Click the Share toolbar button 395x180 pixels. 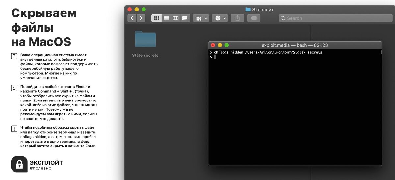[237, 18]
